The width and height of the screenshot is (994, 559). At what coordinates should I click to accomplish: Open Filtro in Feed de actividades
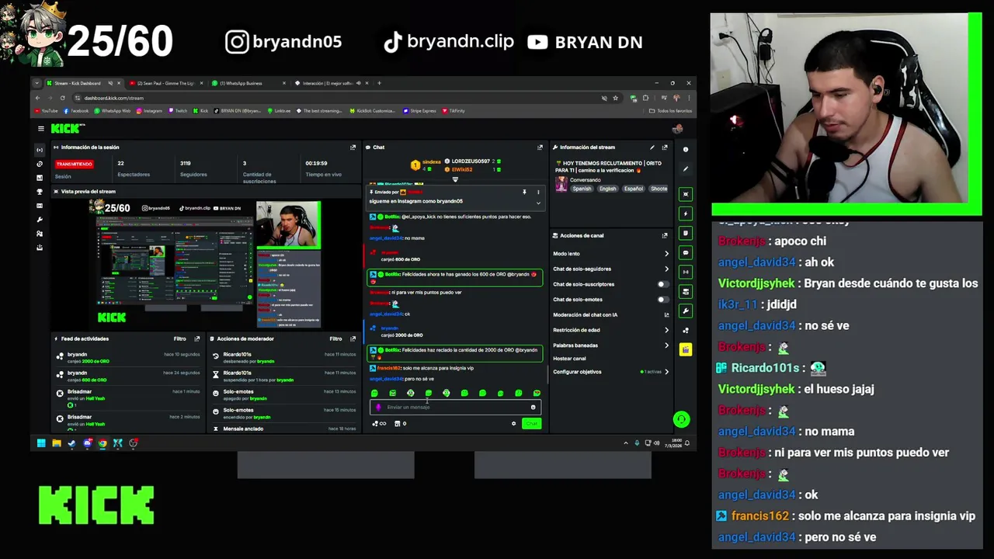179,339
